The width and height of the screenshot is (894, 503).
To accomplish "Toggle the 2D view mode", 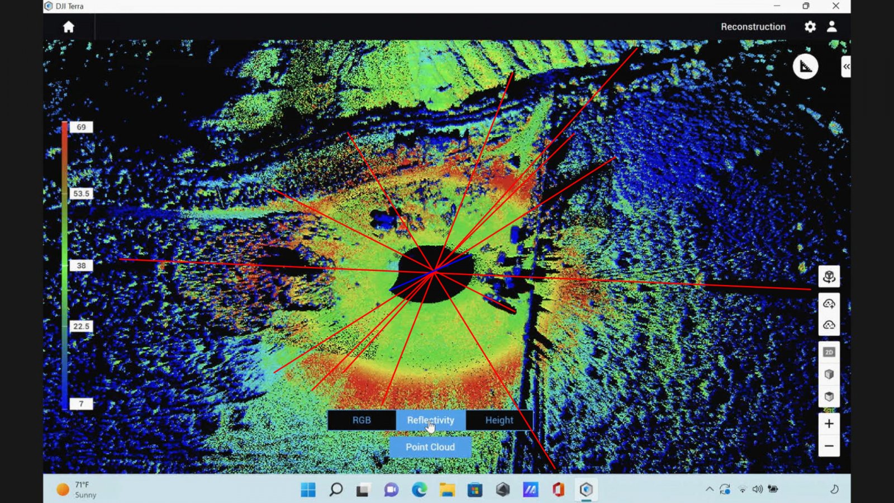I will point(829,352).
